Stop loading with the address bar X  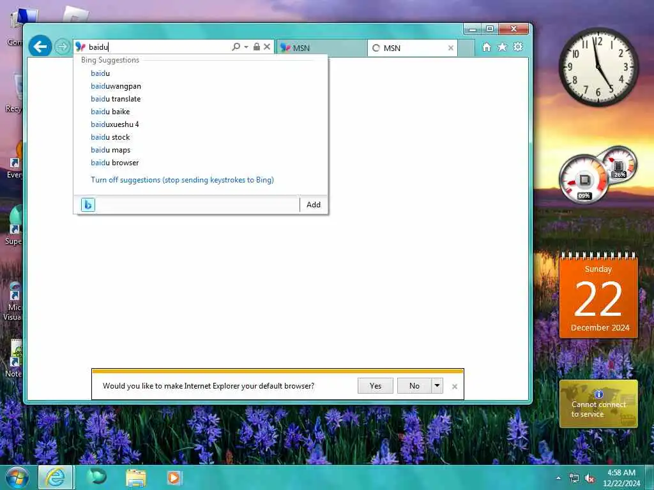267,47
